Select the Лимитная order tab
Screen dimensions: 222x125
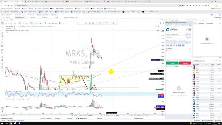coord(178,26)
